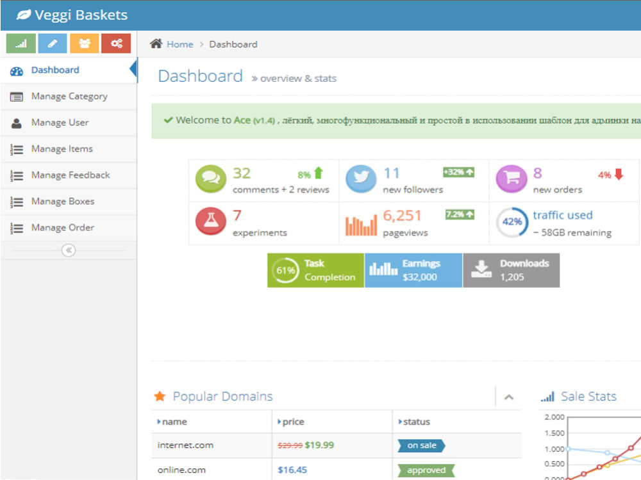Screen dimensions: 641x480
Task: Click the red down arrow beside 4%
Action: click(619, 174)
